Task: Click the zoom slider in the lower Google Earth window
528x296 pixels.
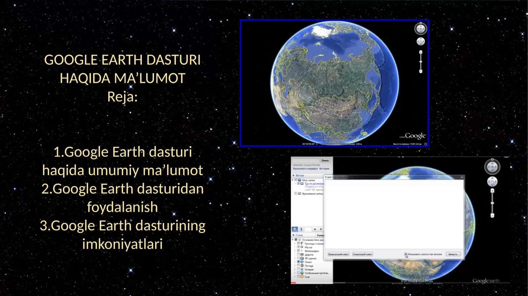Action: [492, 203]
